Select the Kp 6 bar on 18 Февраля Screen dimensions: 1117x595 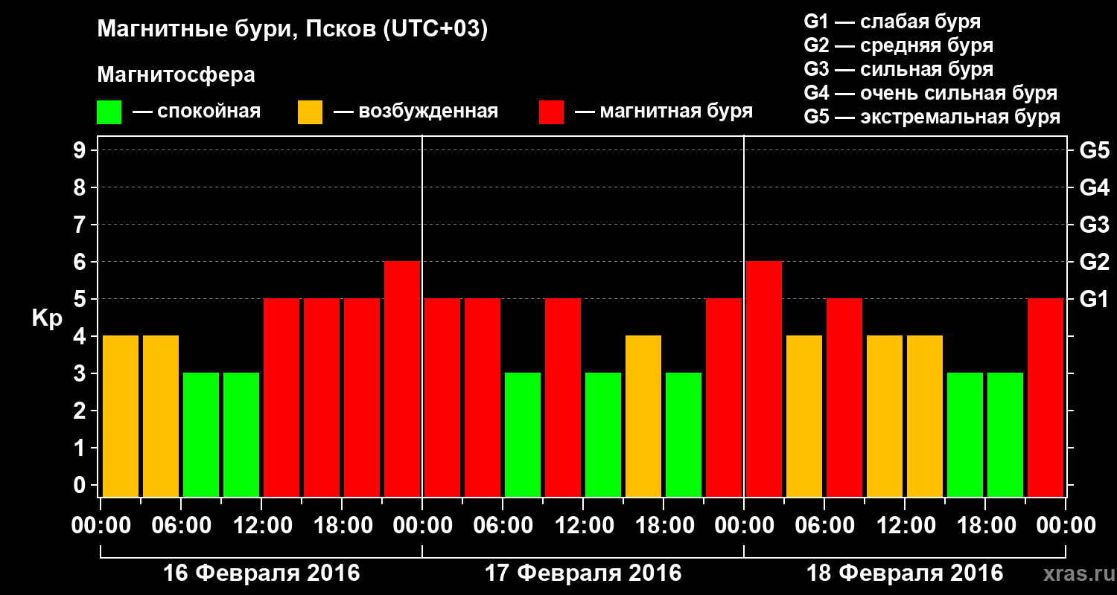click(x=764, y=379)
